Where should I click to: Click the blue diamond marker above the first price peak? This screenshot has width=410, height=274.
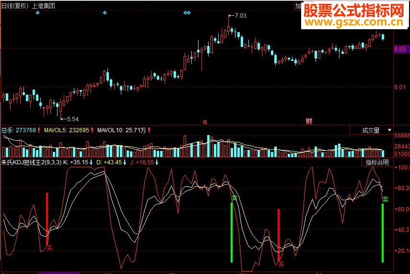point(105,12)
